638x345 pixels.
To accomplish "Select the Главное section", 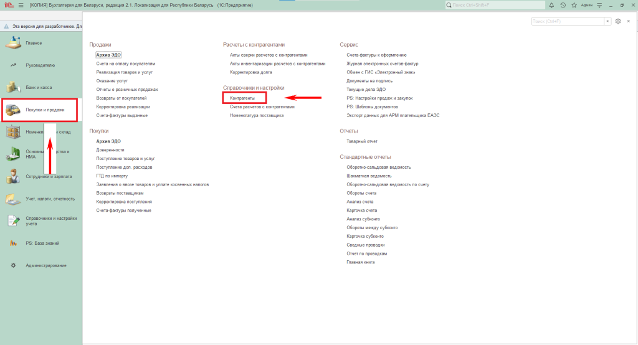I will click(x=34, y=43).
